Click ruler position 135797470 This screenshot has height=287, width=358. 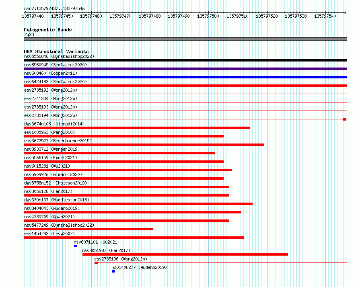coord(120,16)
